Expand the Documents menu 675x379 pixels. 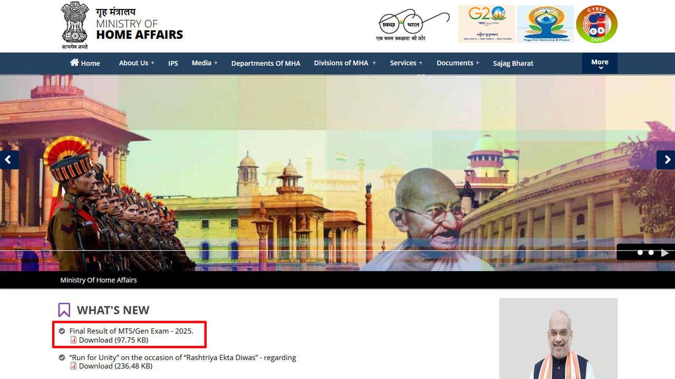(x=458, y=63)
